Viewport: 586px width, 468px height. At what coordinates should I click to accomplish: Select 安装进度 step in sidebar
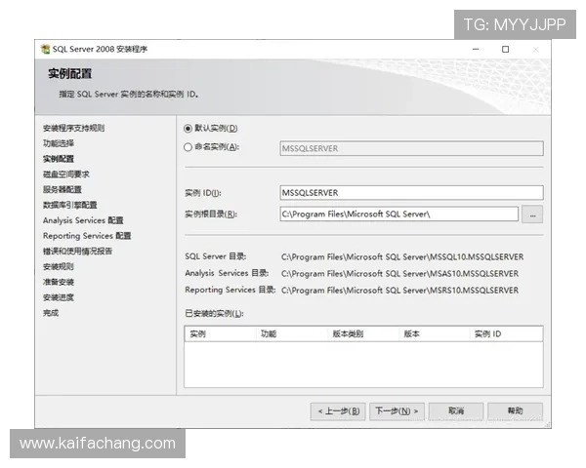(x=59, y=297)
